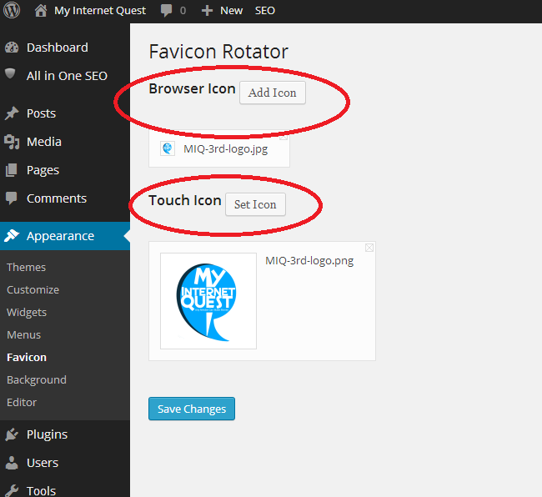Image resolution: width=542 pixels, height=497 pixels.
Task: Go to the Themes submenu item
Action: coord(27,267)
